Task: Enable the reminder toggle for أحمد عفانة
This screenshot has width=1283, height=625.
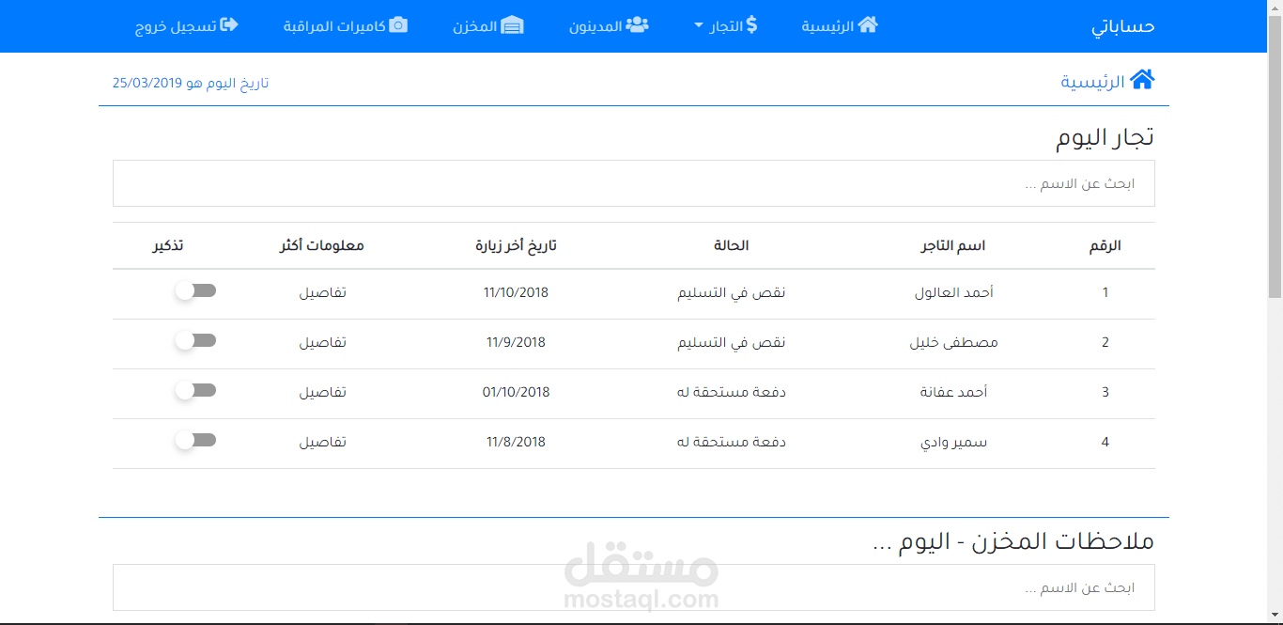Action: click(x=195, y=389)
